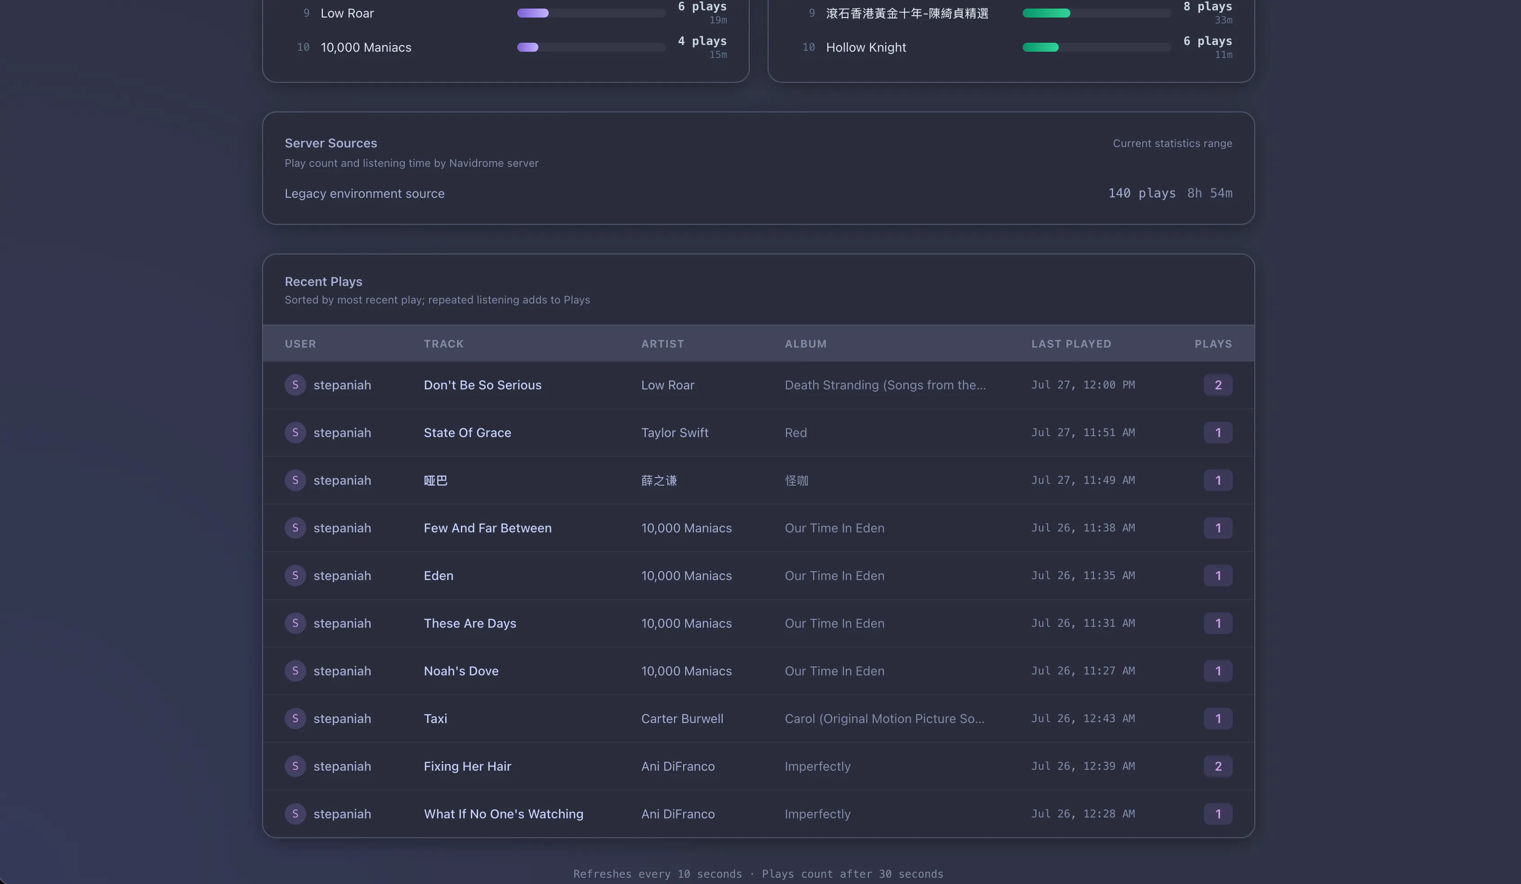
Task: Click the Carter Burwell artist name
Action: click(682, 719)
